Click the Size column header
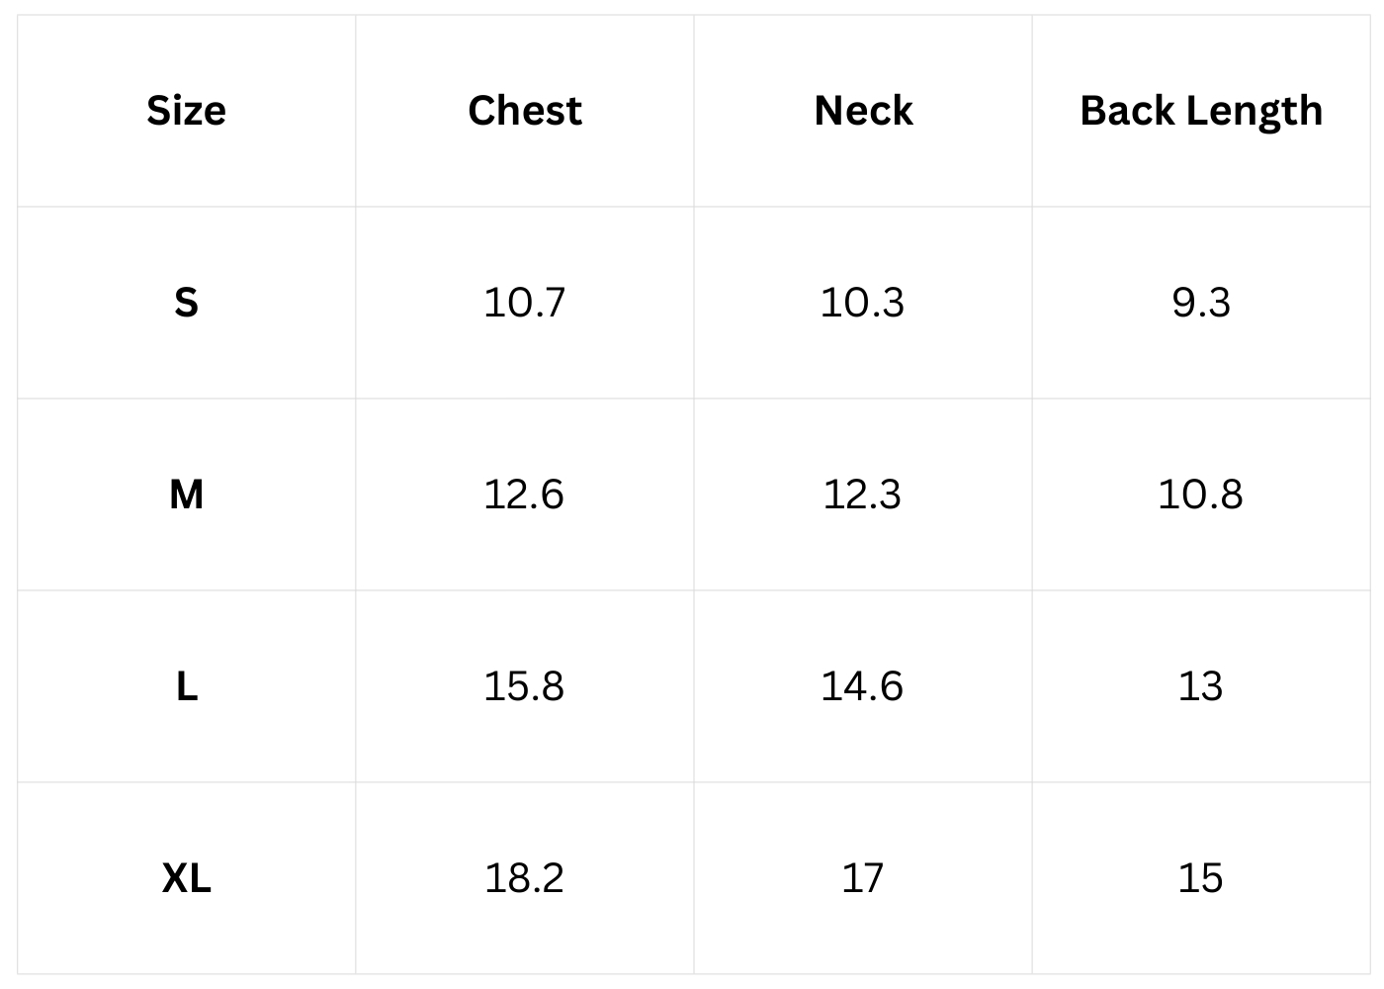Image resolution: width=1384 pixels, height=989 pixels. [x=186, y=110]
